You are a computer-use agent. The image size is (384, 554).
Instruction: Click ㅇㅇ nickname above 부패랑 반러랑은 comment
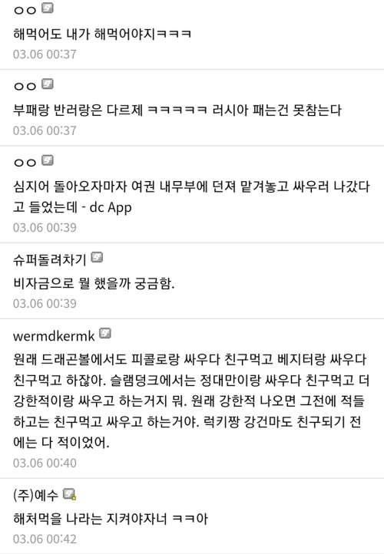[x=25, y=86]
